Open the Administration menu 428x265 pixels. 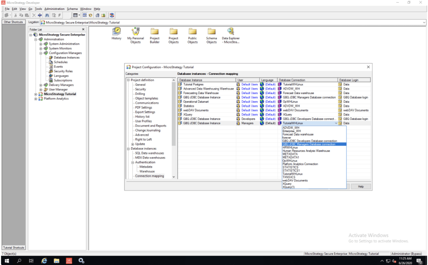click(x=54, y=9)
